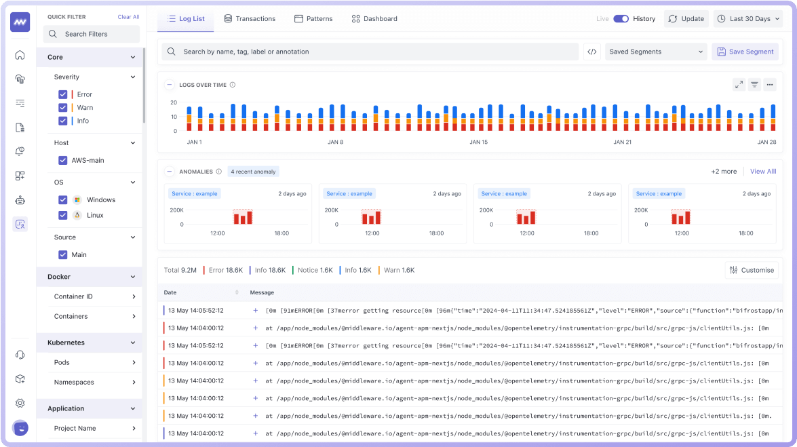Viewport: 797px width, 447px height.
Task: Open the active log explorer sidebar icon
Action: (20, 225)
